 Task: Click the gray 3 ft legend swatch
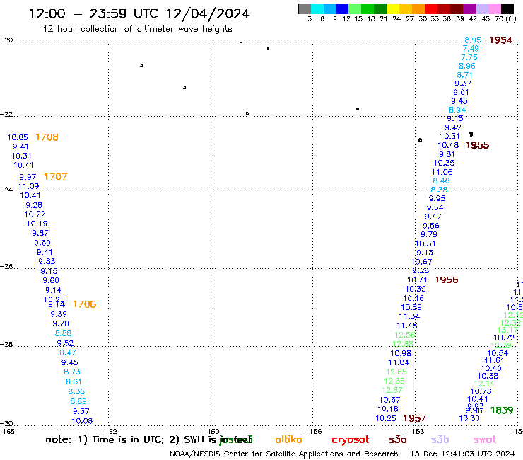tap(305, 8)
